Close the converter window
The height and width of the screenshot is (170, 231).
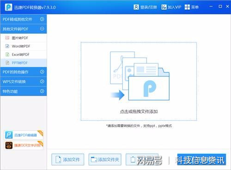point(227,6)
